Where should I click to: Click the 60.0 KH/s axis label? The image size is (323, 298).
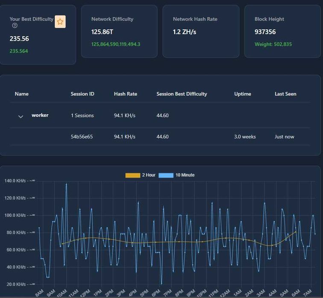click(x=21, y=250)
